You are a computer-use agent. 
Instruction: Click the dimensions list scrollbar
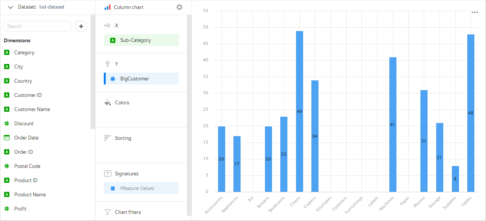[x=93, y=75]
